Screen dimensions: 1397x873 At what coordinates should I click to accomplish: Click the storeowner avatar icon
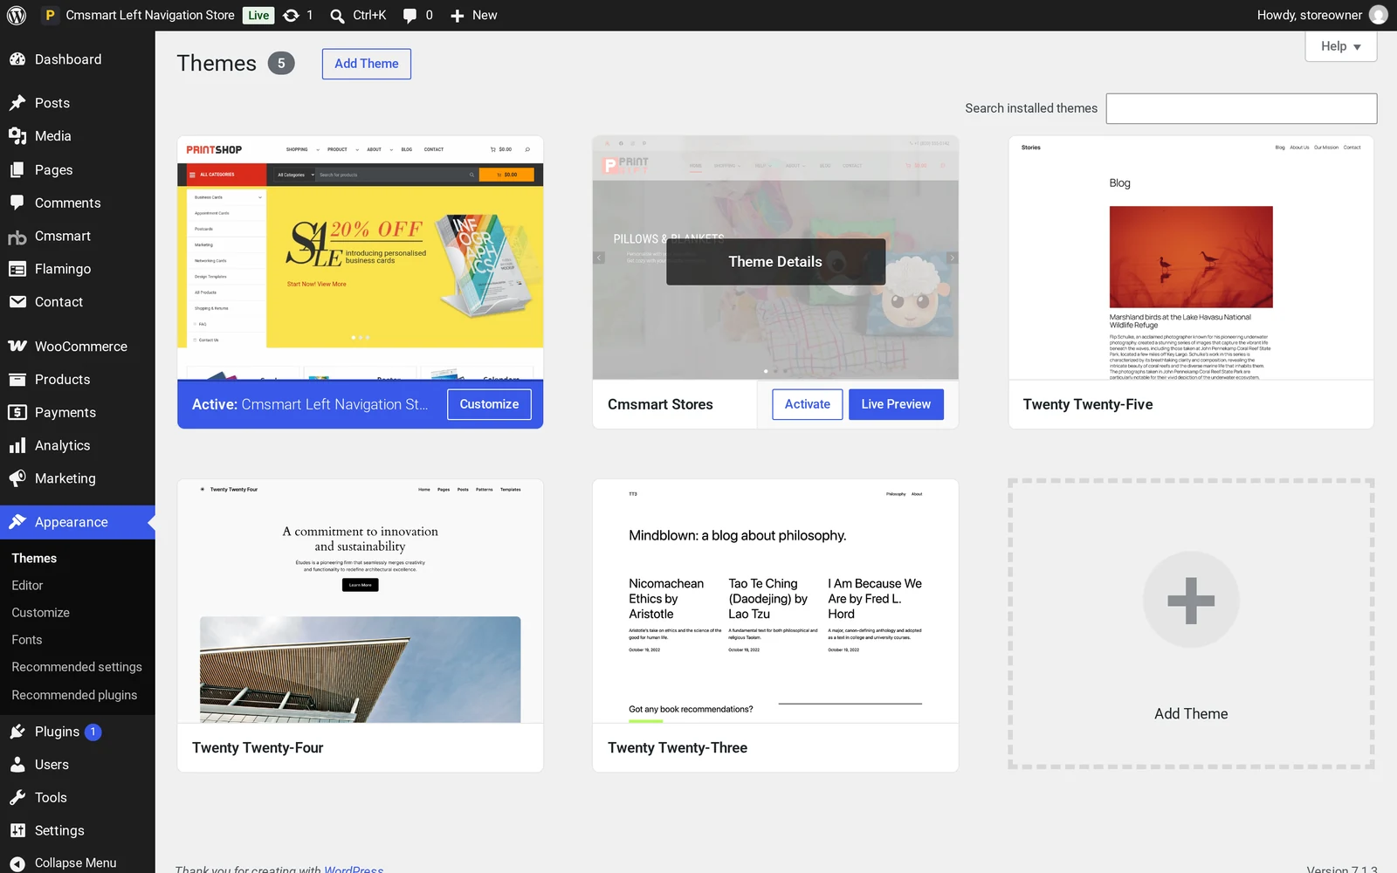click(x=1379, y=15)
